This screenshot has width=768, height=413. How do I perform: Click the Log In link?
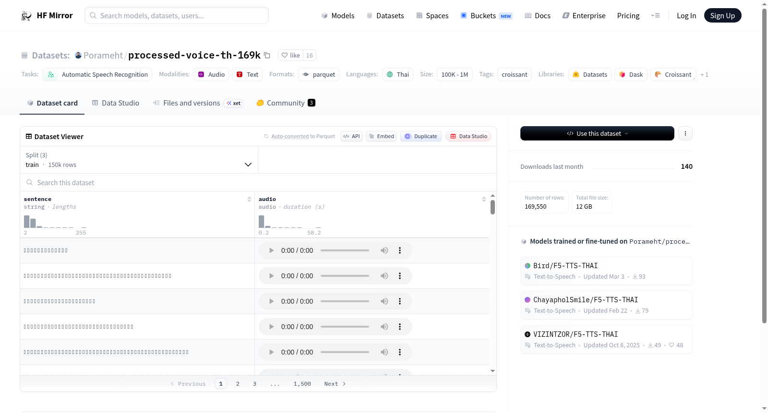(x=686, y=16)
